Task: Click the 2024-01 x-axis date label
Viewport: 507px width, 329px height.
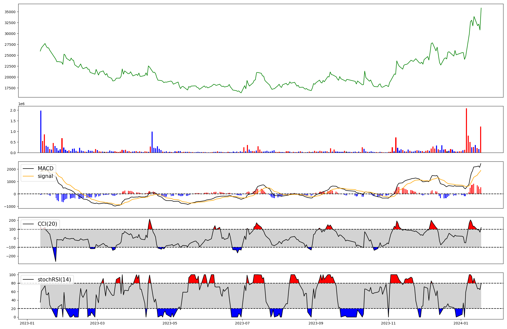Action: [461, 323]
